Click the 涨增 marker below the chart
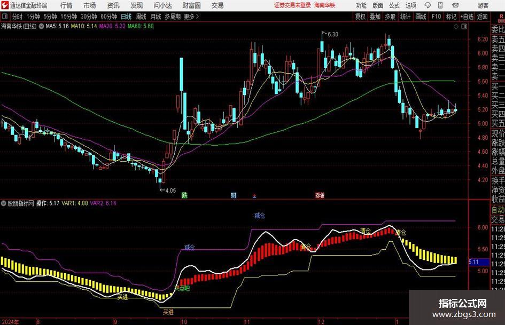505x325 pixels. (320, 195)
